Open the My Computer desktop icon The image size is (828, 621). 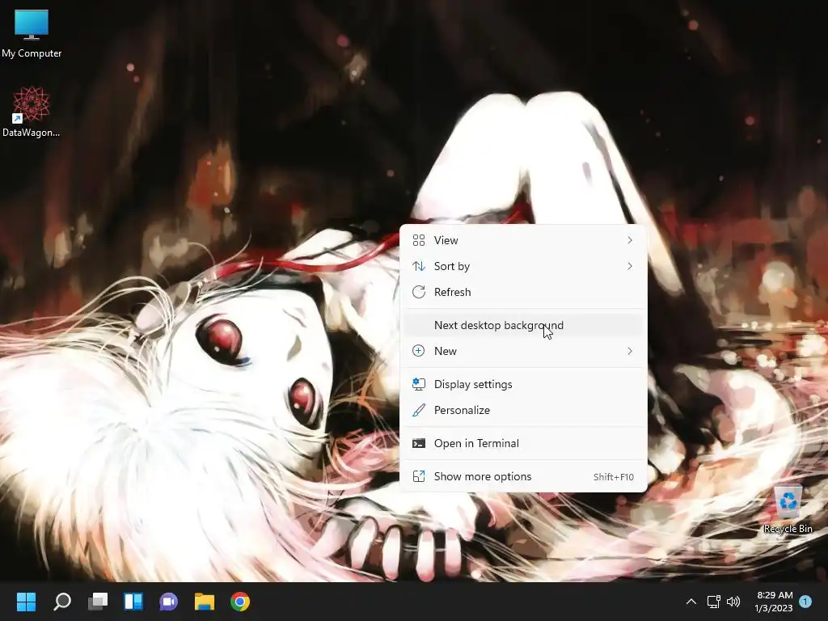tap(32, 34)
